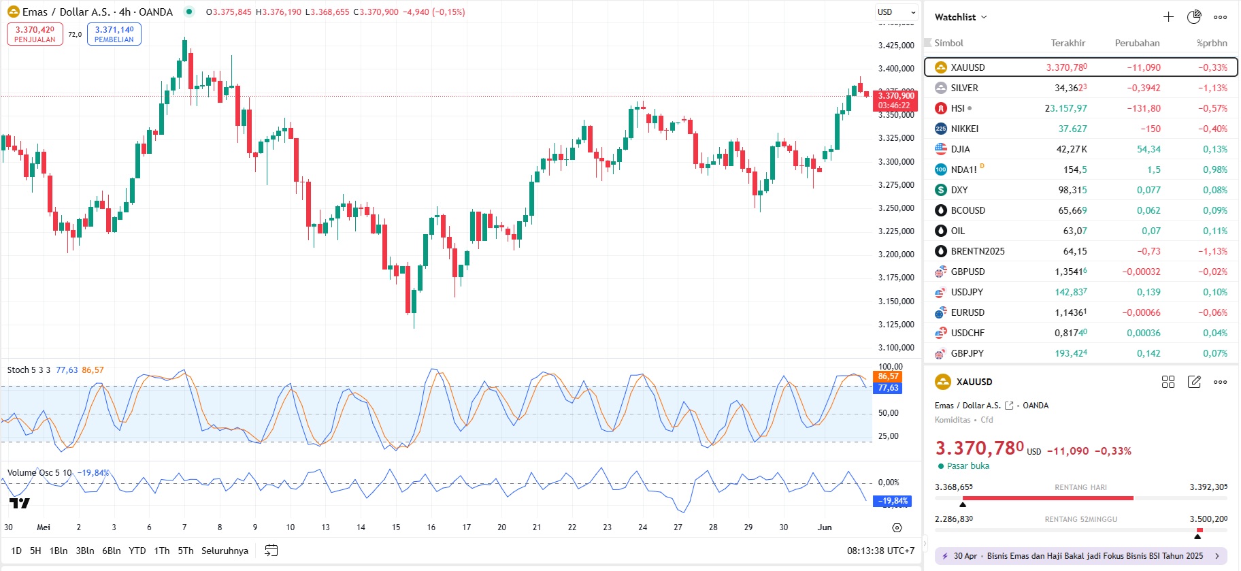Image resolution: width=1241 pixels, height=571 pixels.
Task: Sort watchlist by %prbhn column header
Action: [x=1212, y=43]
